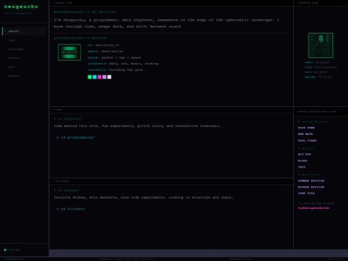Click the shortcut hints in the status bar

(x=126, y=259)
